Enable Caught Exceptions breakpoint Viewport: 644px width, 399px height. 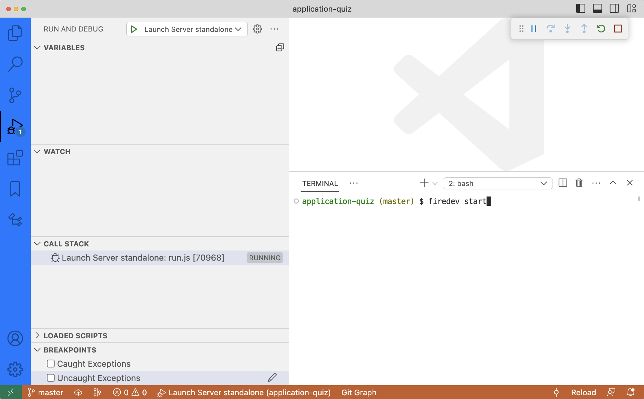pos(51,364)
